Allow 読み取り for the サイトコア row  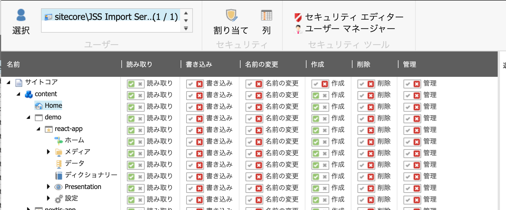click(x=131, y=84)
